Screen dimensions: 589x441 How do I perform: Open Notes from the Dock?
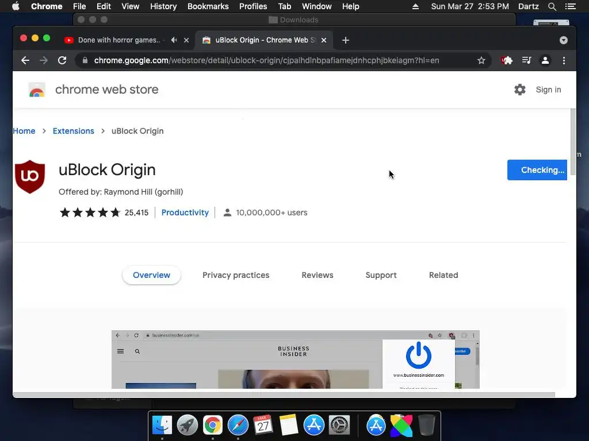[x=289, y=425]
